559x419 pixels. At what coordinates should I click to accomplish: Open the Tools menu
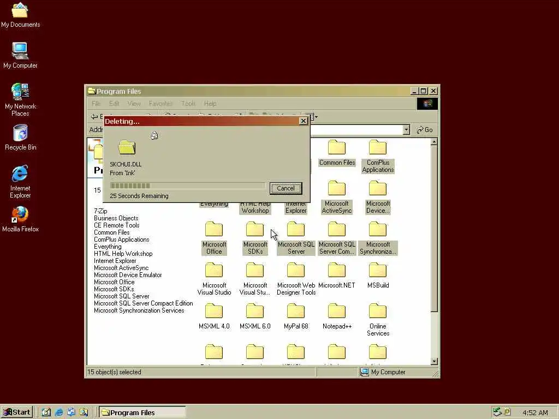point(188,103)
